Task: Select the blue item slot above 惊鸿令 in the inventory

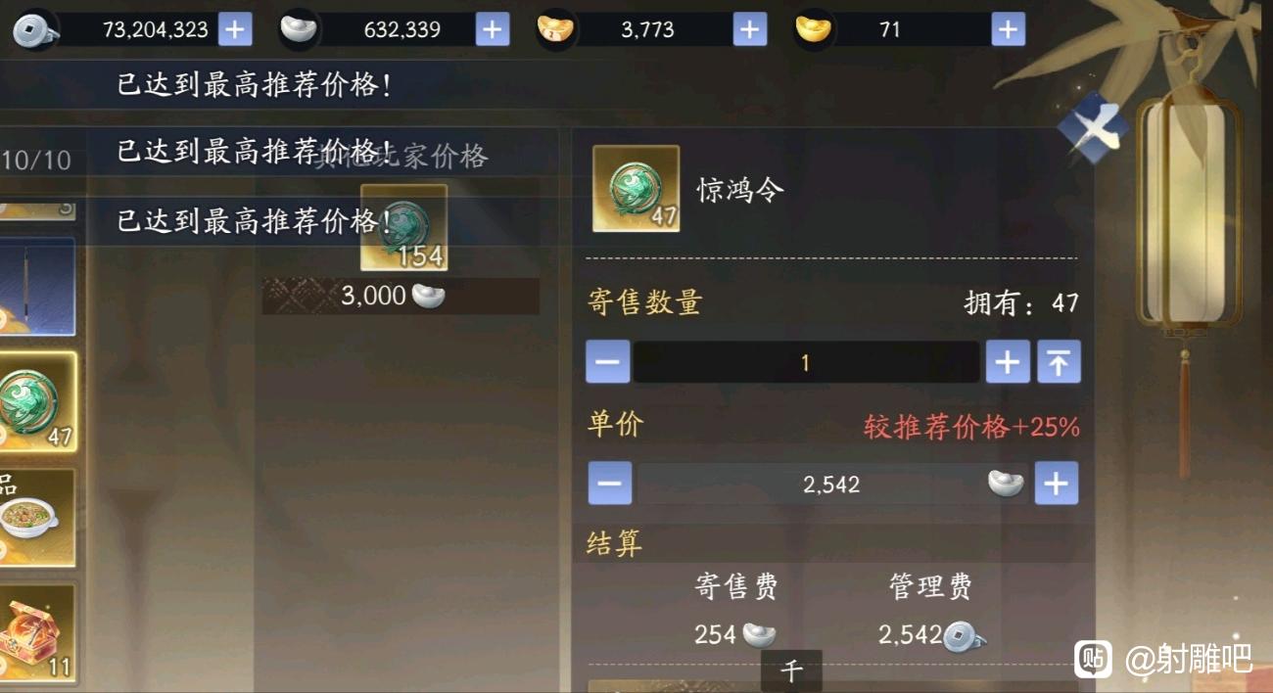Action: (37, 286)
